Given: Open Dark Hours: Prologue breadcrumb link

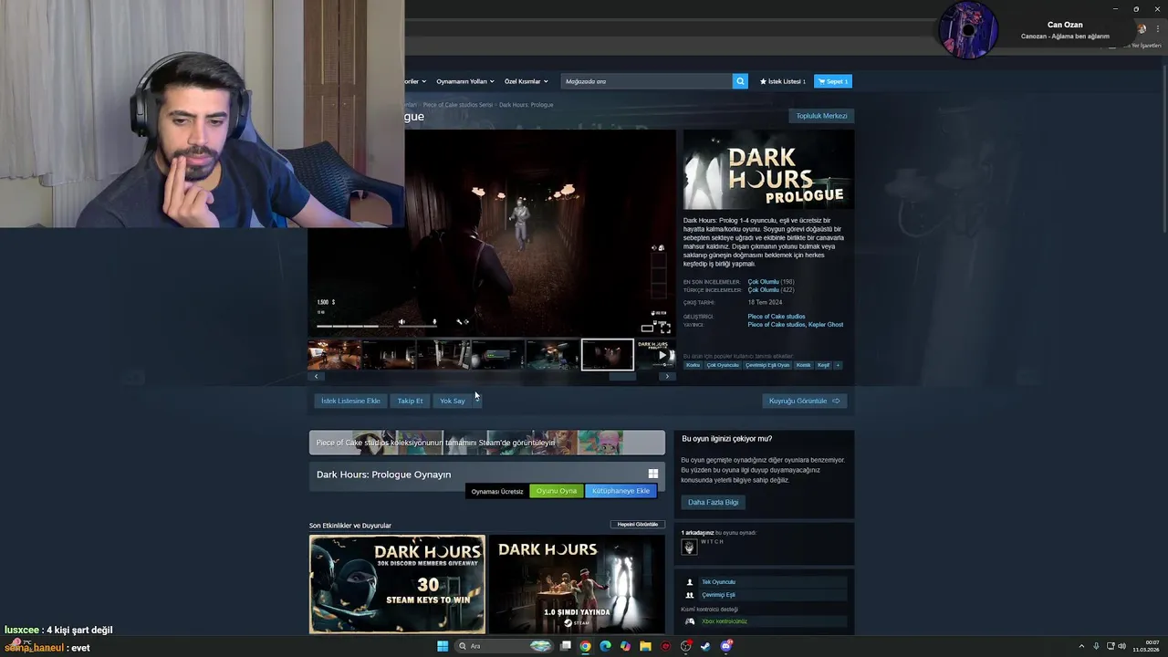Looking at the screenshot, I should (527, 105).
